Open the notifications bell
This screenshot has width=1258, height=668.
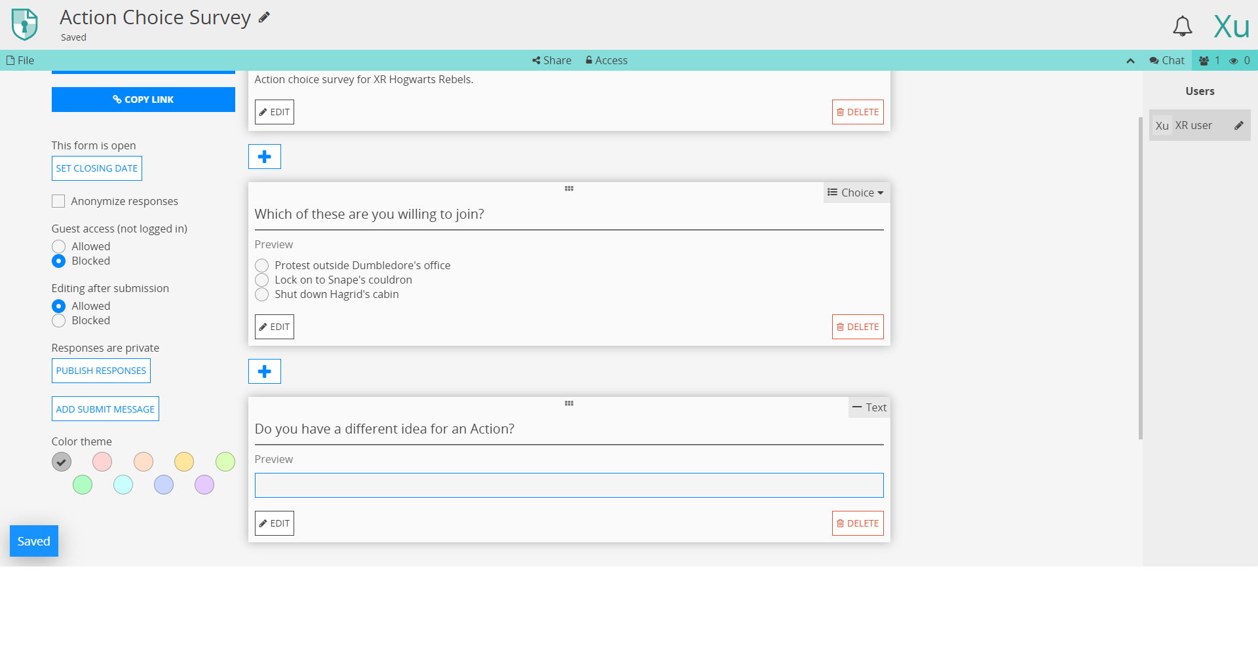click(x=1182, y=26)
